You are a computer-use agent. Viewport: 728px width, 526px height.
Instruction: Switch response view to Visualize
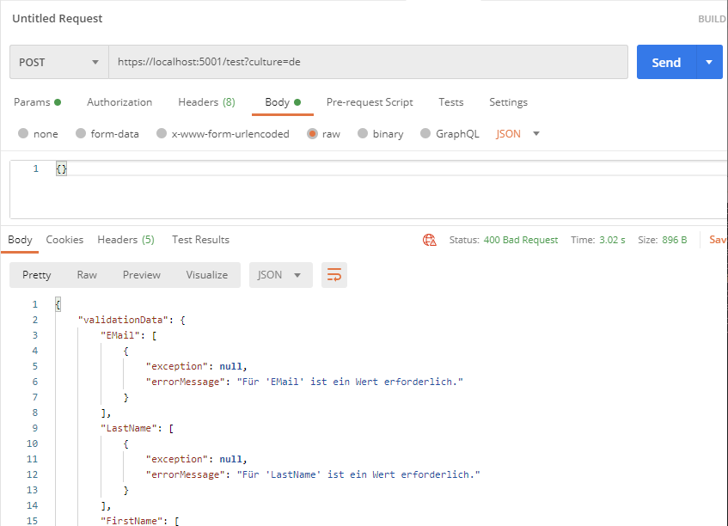207,275
